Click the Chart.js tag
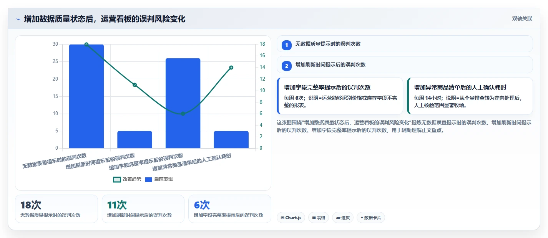 291,218
